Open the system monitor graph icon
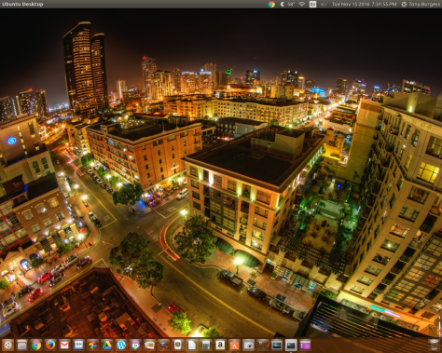 pos(277,345)
